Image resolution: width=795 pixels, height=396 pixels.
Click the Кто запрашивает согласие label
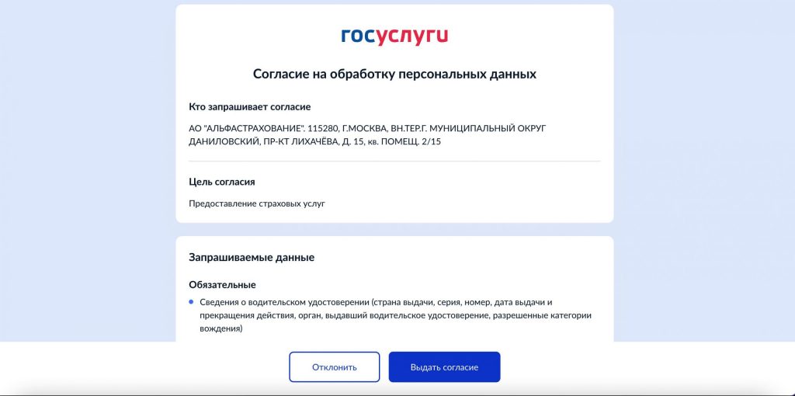249,107
